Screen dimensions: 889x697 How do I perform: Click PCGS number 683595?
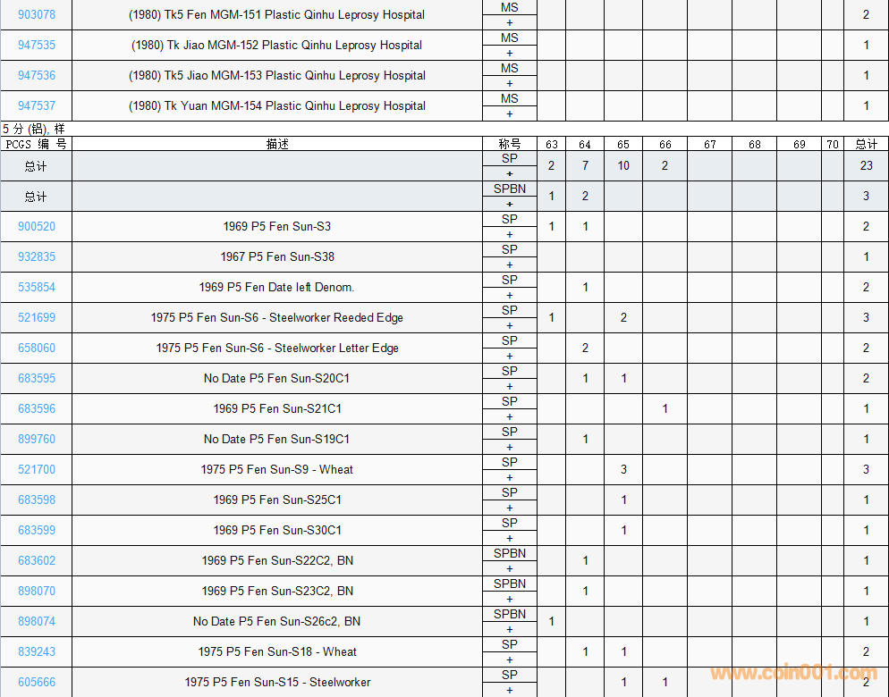[37, 379]
